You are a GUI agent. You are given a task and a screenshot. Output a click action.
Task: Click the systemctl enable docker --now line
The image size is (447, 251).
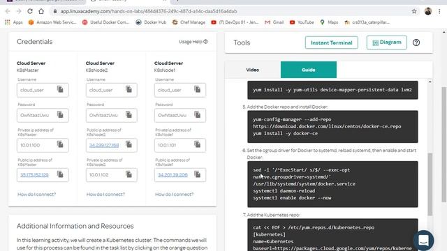[292, 198]
